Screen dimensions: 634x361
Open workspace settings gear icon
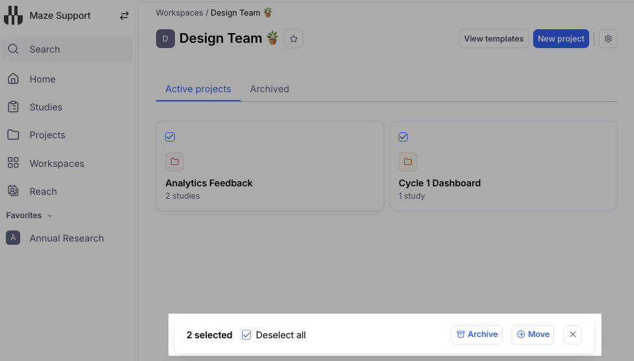pyautogui.click(x=608, y=39)
